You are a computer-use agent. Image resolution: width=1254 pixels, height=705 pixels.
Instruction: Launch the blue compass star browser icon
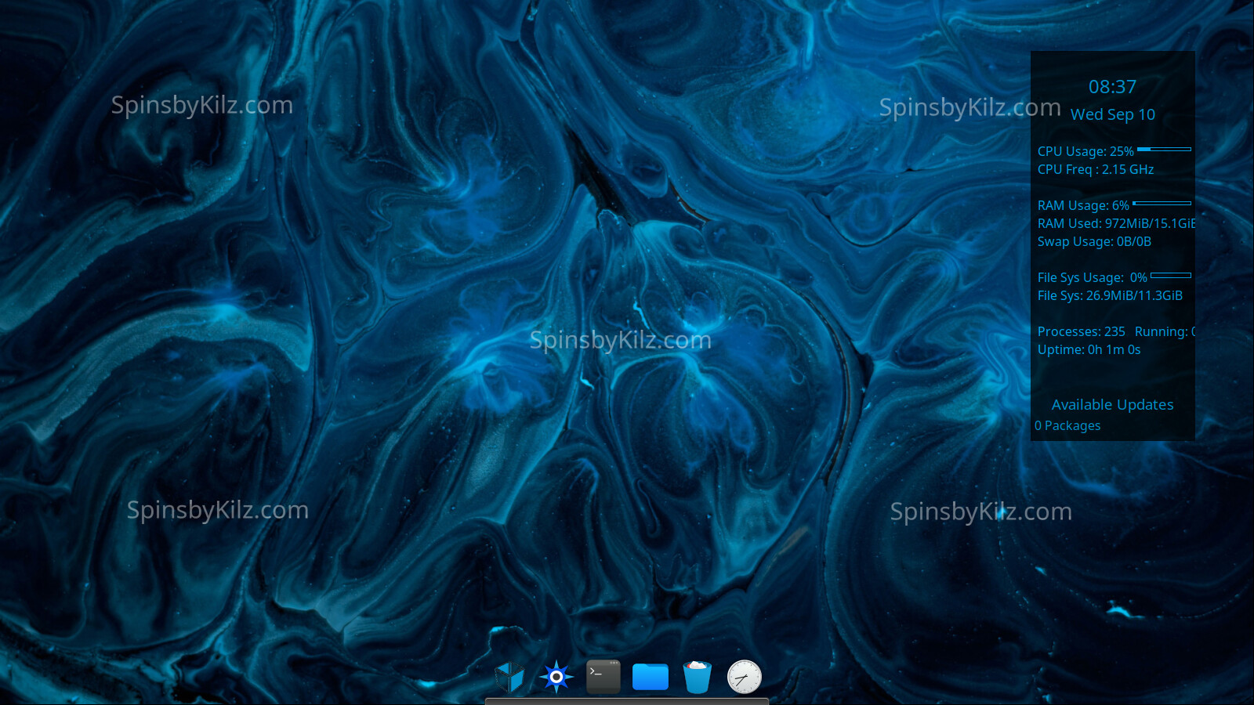tap(556, 677)
